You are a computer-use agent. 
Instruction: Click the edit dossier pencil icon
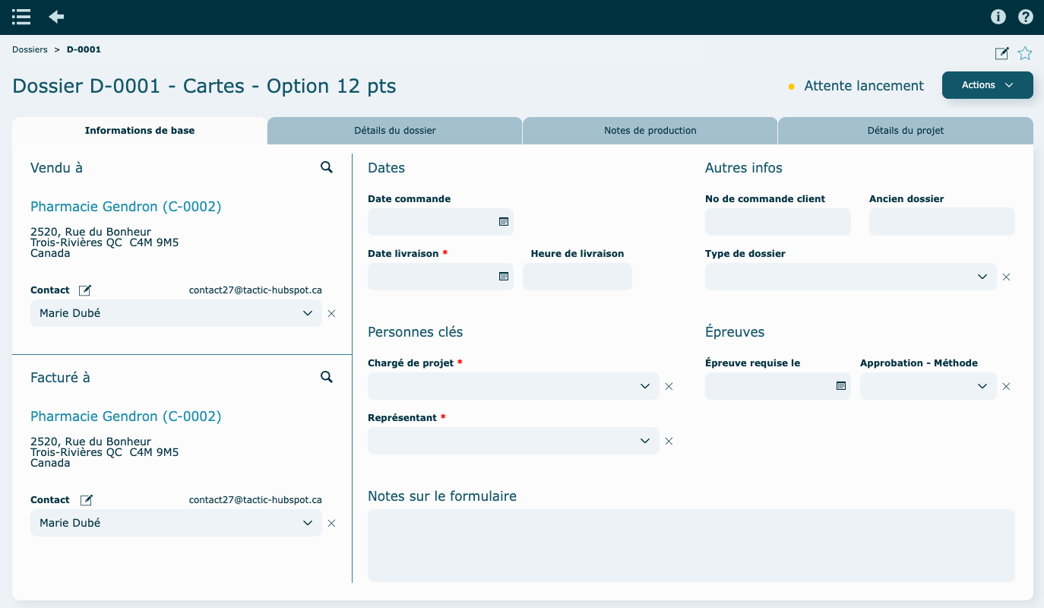pyautogui.click(x=1002, y=53)
